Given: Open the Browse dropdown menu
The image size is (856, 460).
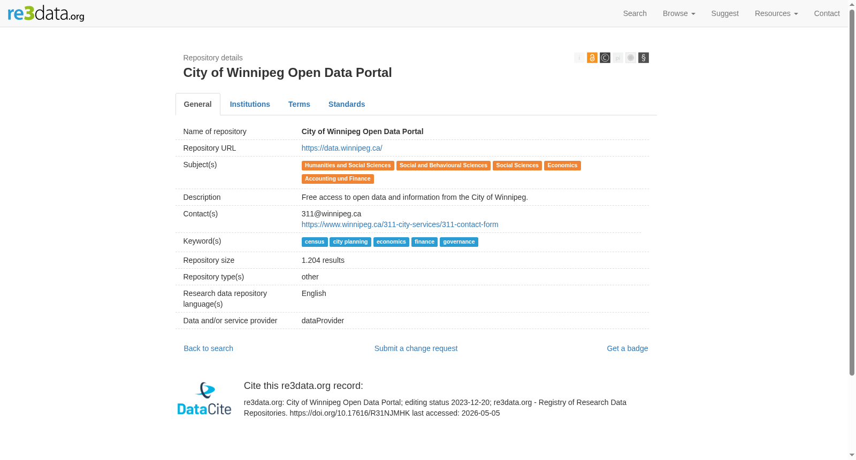Looking at the screenshot, I should point(679,13).
